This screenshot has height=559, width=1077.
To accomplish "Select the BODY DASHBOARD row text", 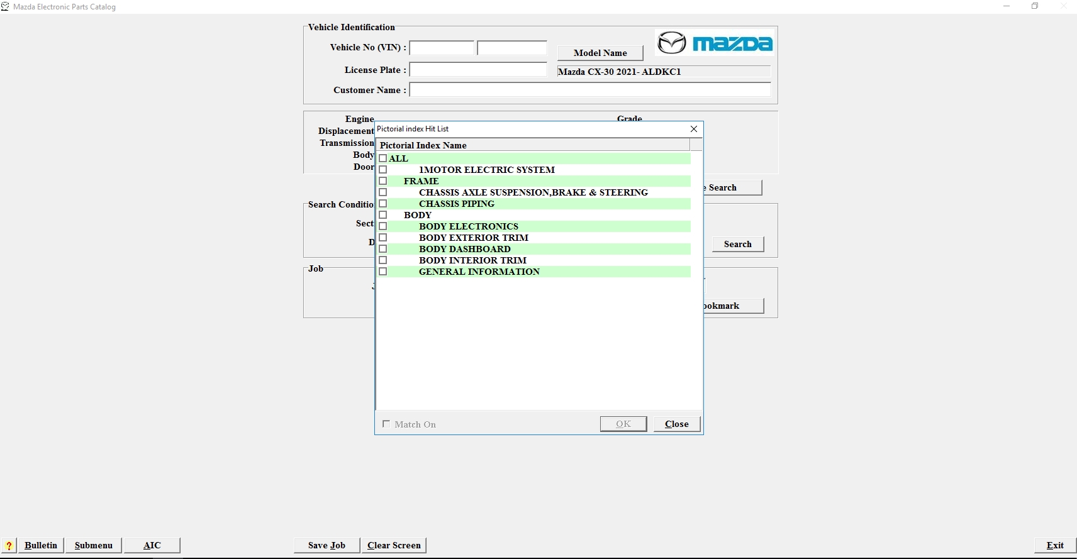I will 465,249.
